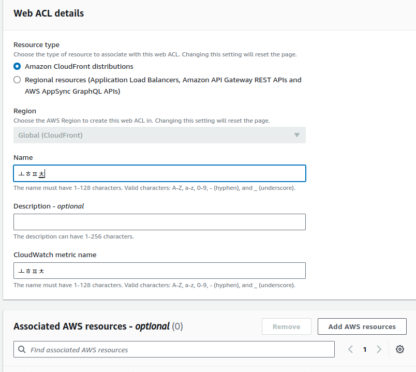The image size is (416, 372).
Task: Click the Web ACL details heading
Action: tap(49, 13)
